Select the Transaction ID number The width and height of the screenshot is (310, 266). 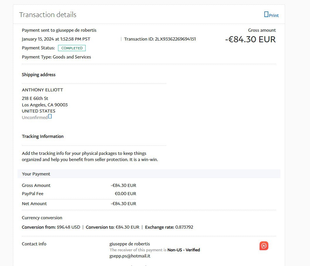point(175,39)
